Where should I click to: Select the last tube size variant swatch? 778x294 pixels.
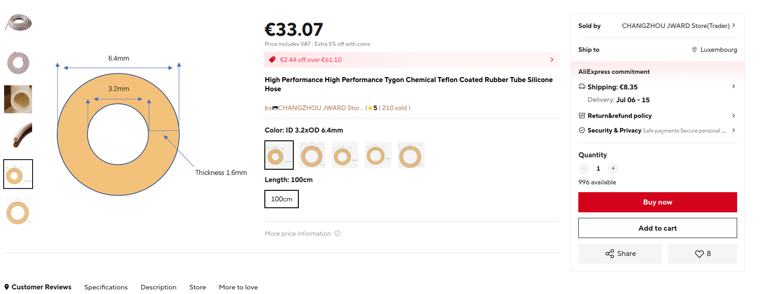[411, 155]
